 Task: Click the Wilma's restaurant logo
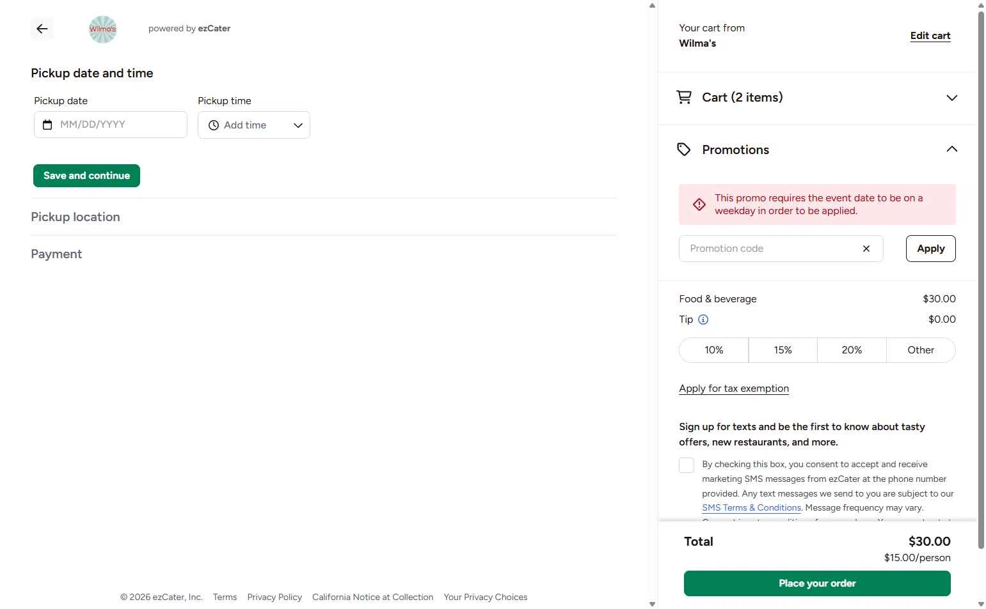point(102,29)
